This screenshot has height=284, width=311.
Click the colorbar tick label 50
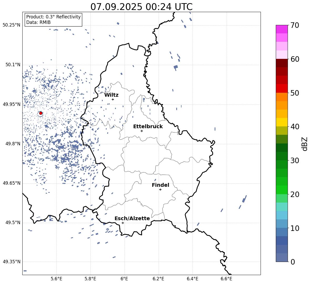[x=295, y=93]
